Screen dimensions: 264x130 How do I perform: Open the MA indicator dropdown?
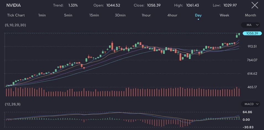click(x=250, y=25)
